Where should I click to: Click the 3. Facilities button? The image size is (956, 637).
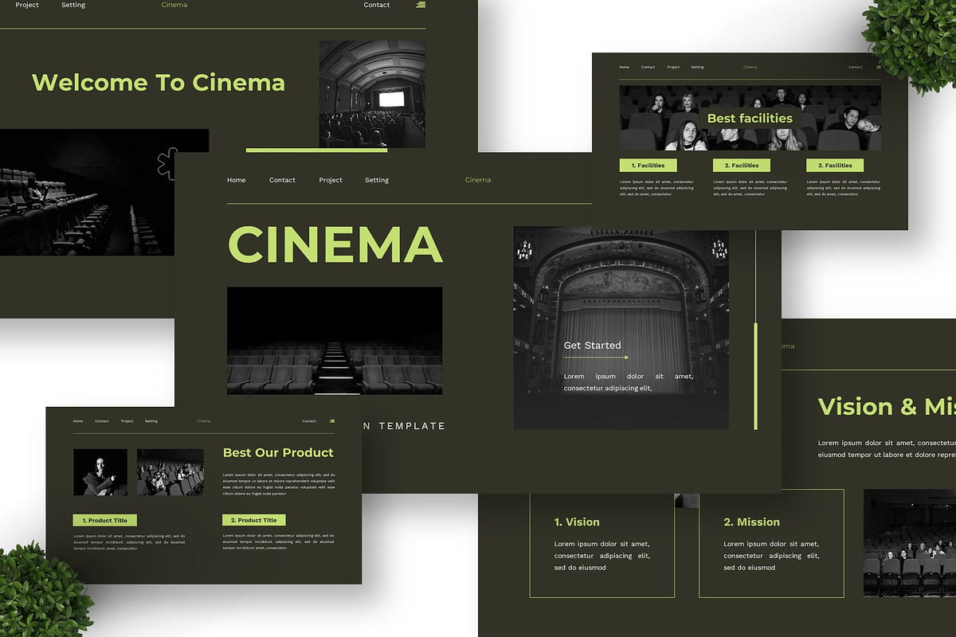[835, 166]
